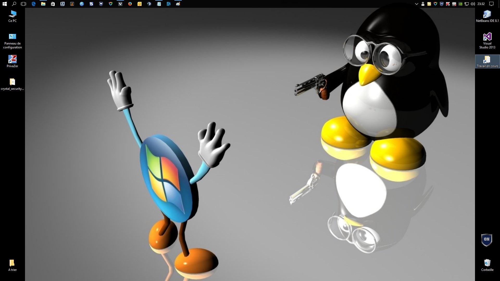
Task: Expand hidden system tray icons chevron
Action: pyautogui.click(x=417, y=4)
